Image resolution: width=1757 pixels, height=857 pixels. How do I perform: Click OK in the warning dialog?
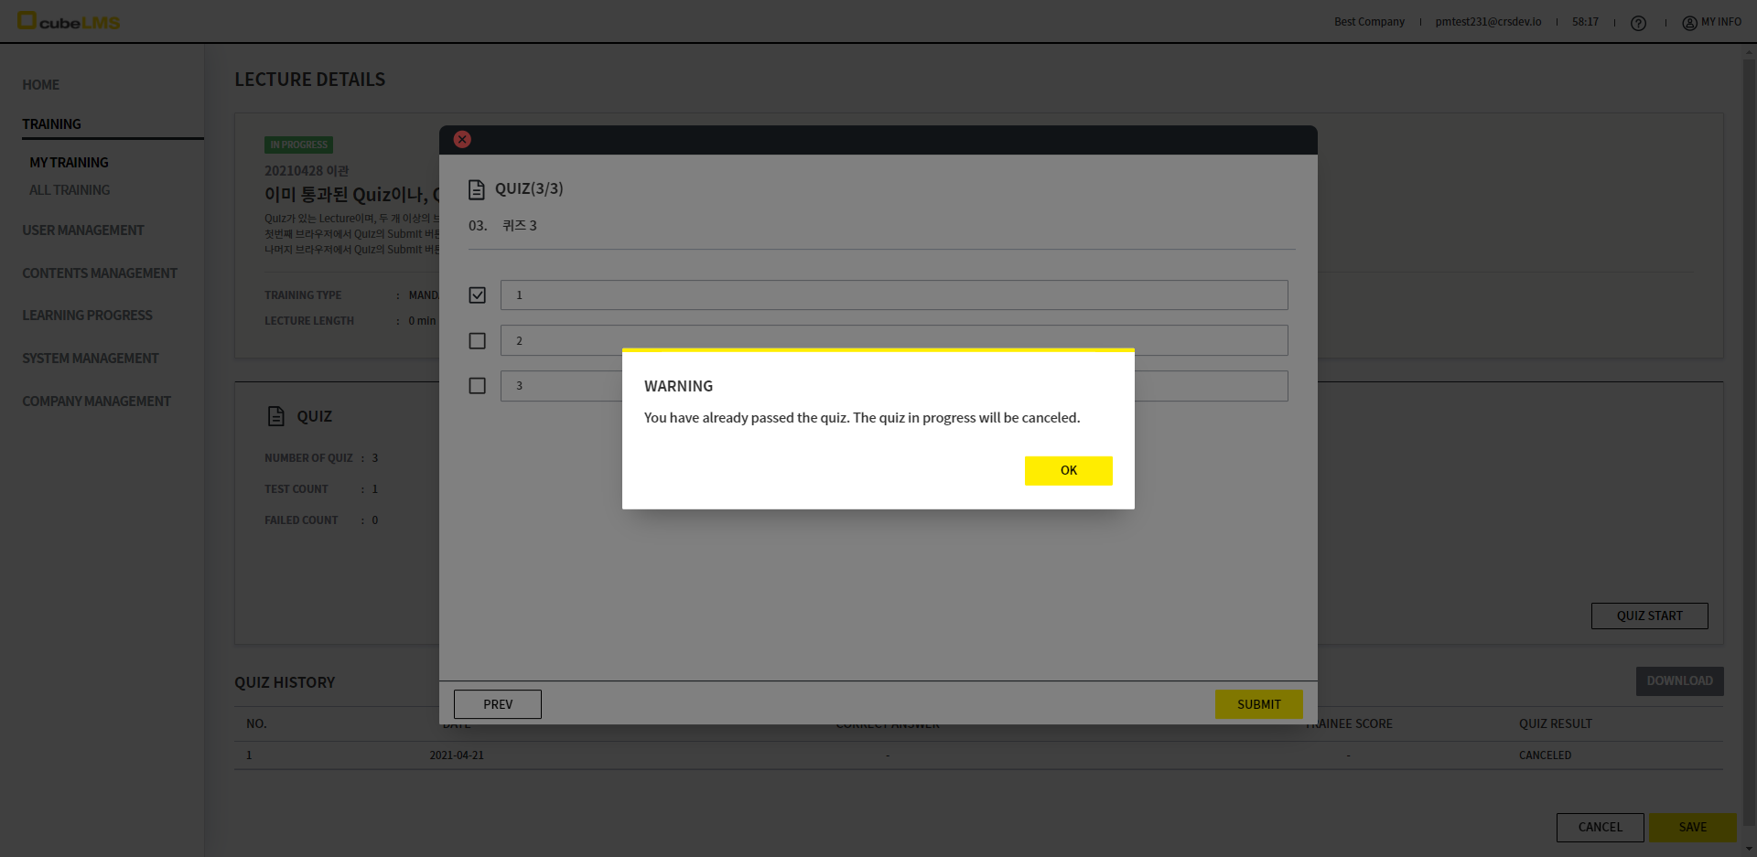[x=1068, y=470]
